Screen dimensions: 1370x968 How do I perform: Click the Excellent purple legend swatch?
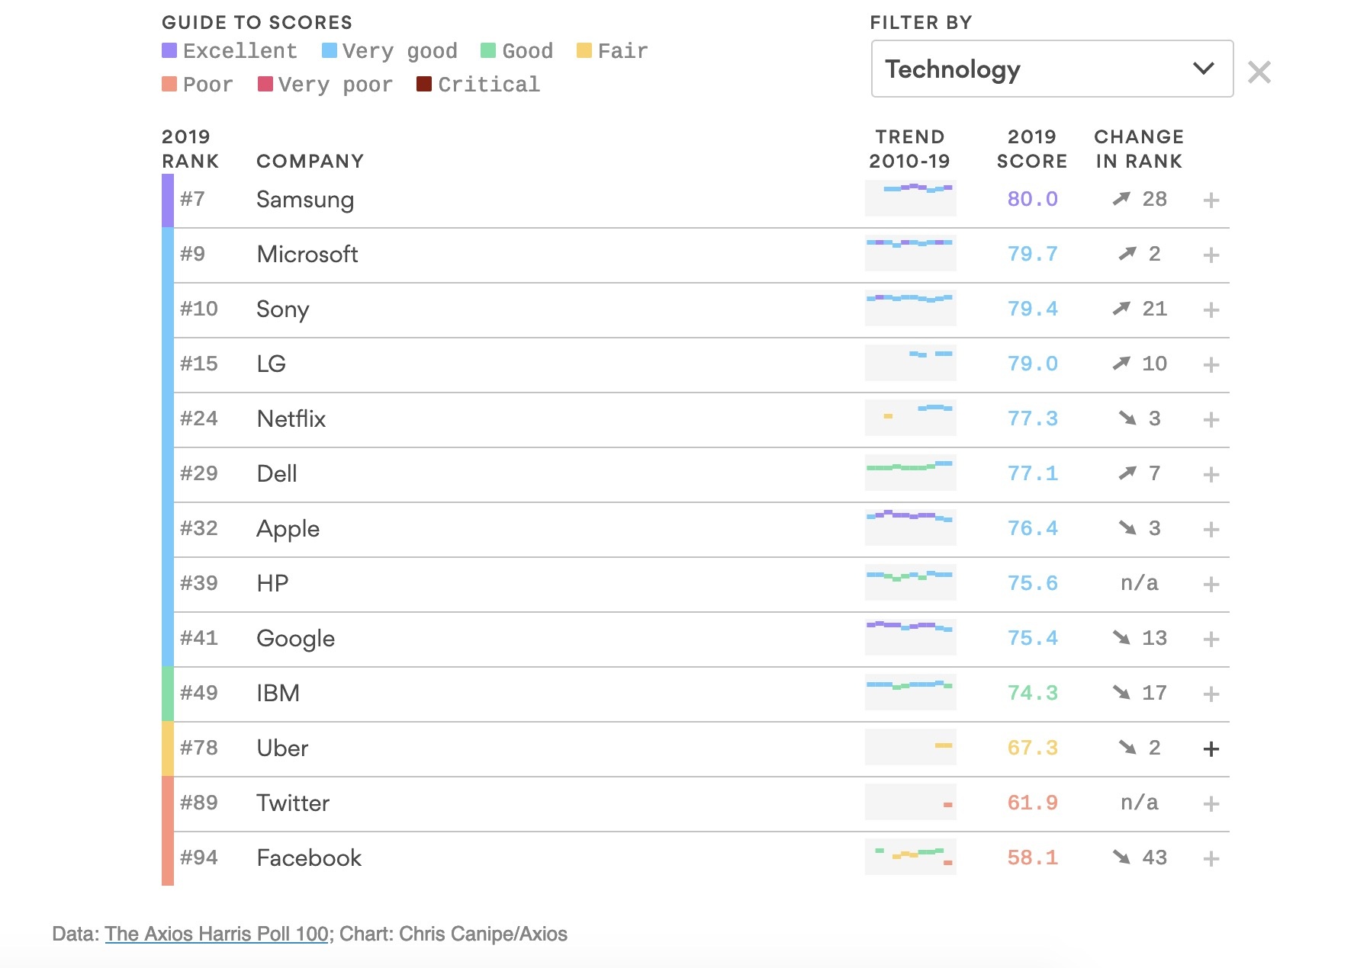point(169,51)
